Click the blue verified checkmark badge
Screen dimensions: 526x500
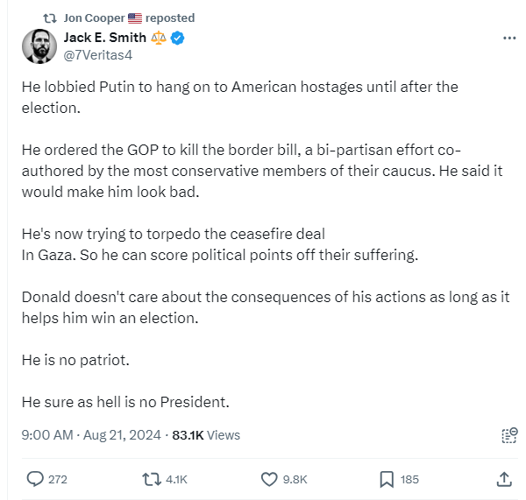click(177, 39)
